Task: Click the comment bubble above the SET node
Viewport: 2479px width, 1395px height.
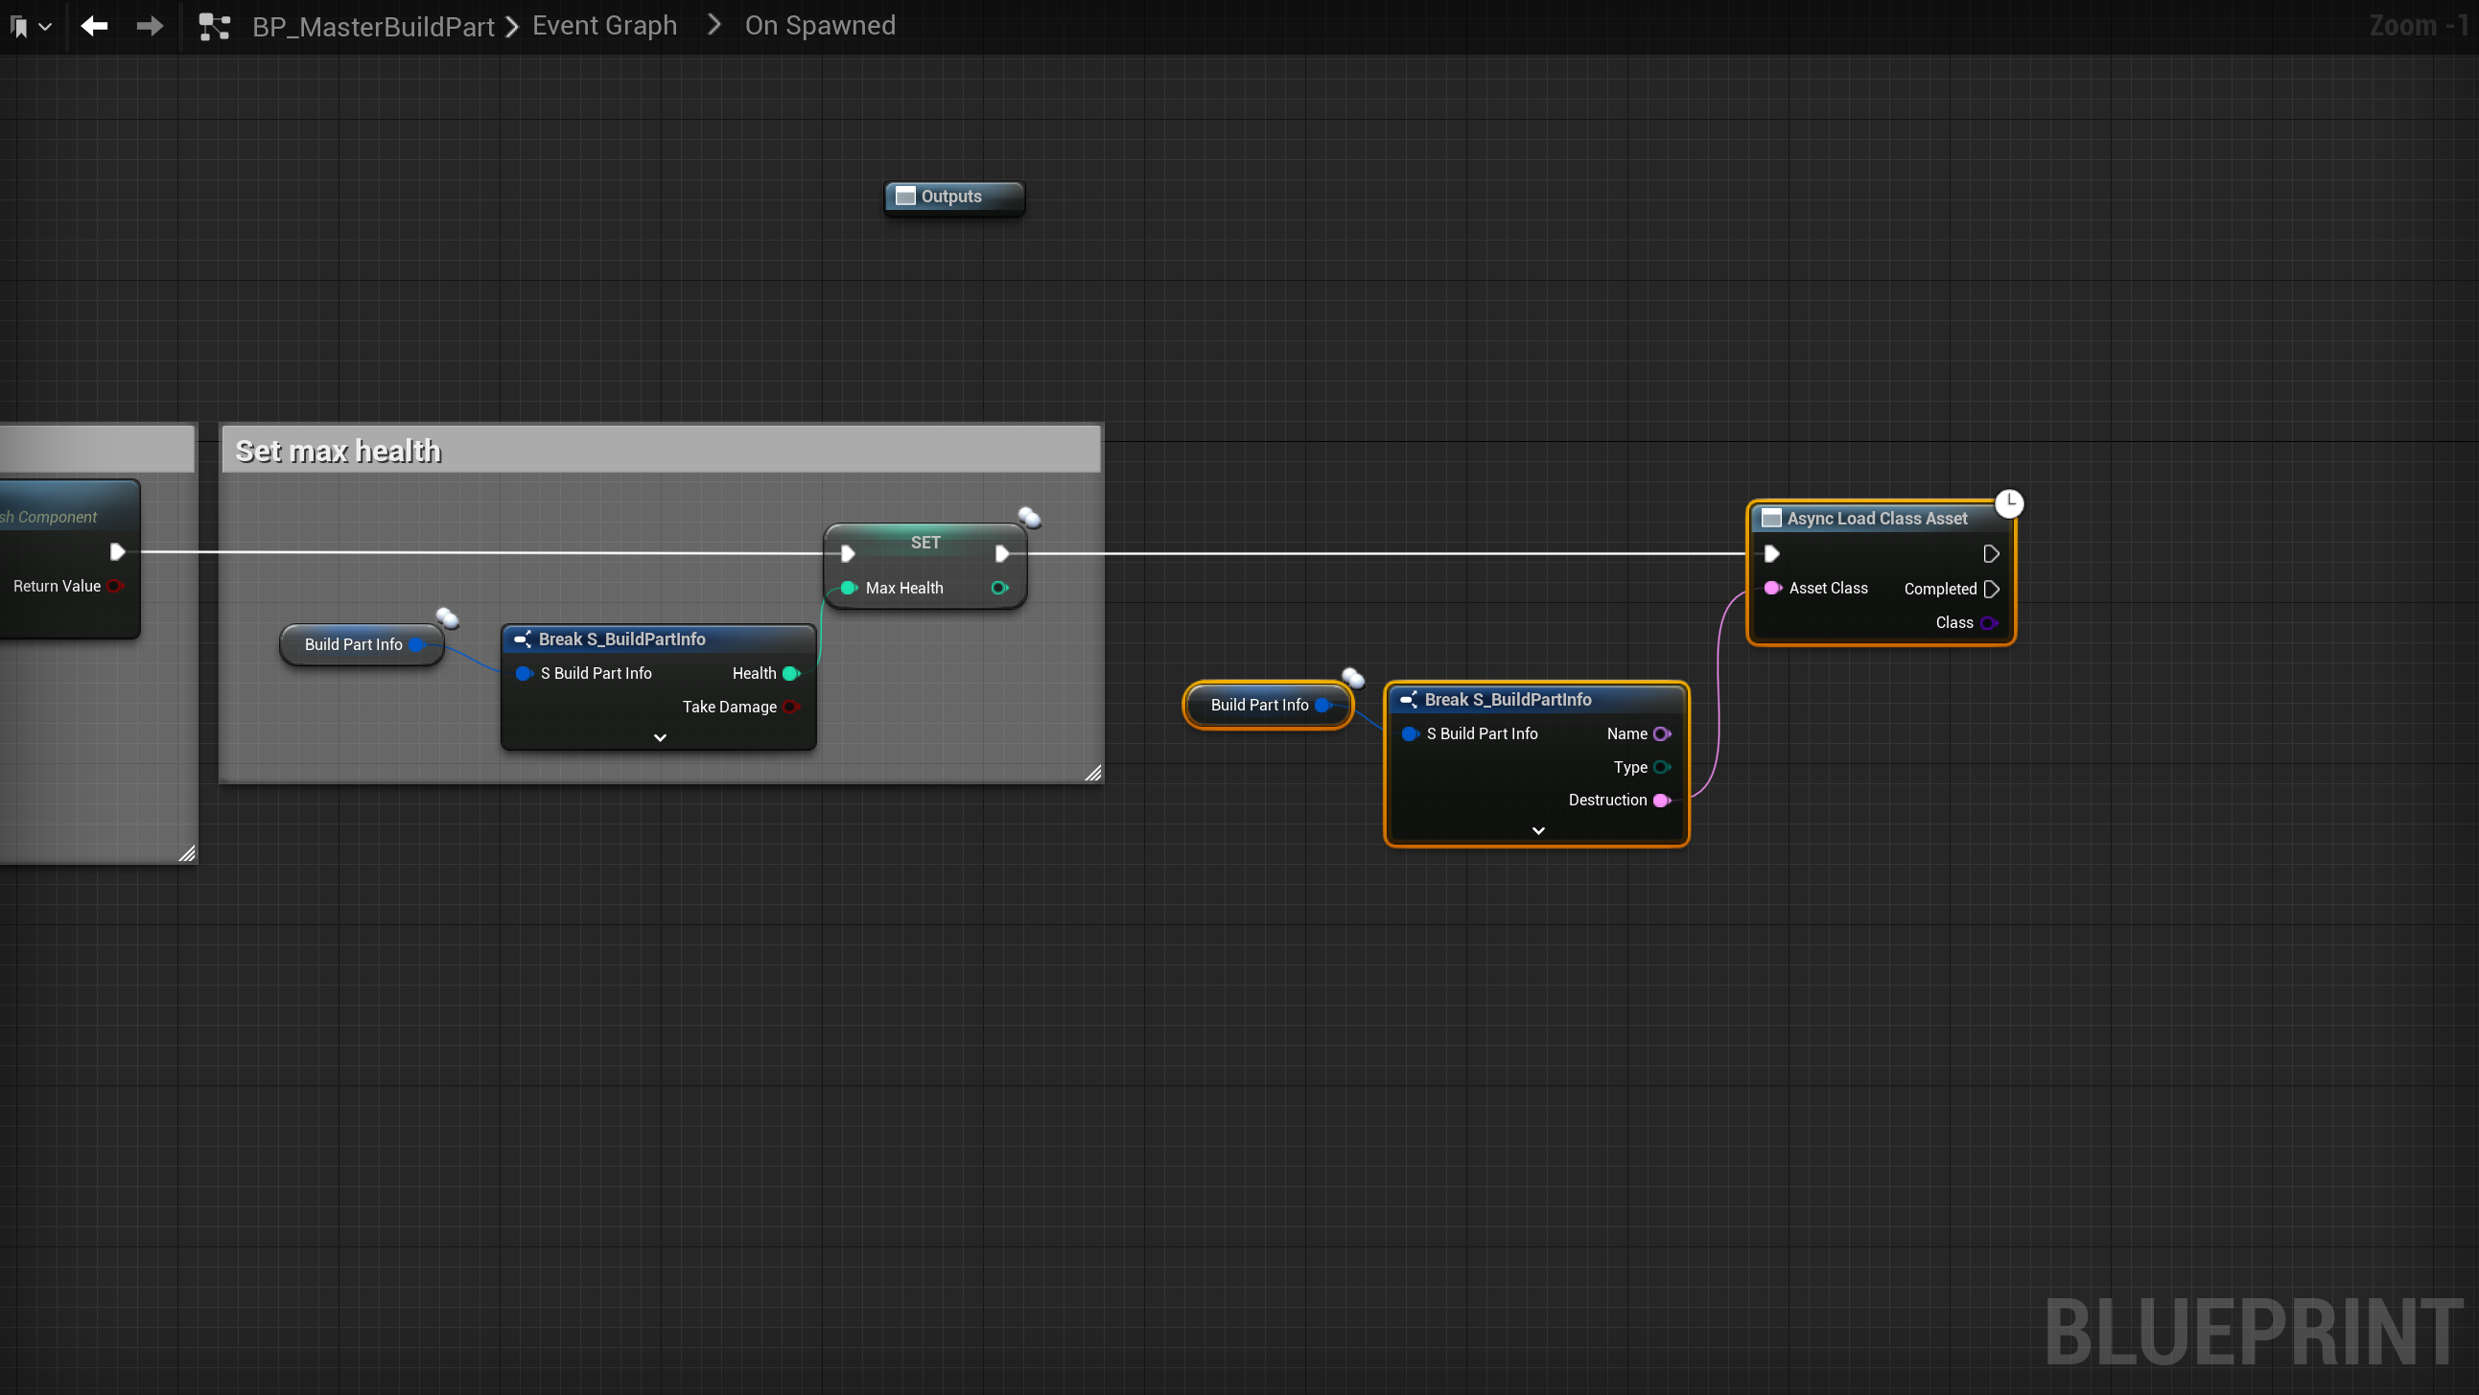Action: coord(1029,518)
